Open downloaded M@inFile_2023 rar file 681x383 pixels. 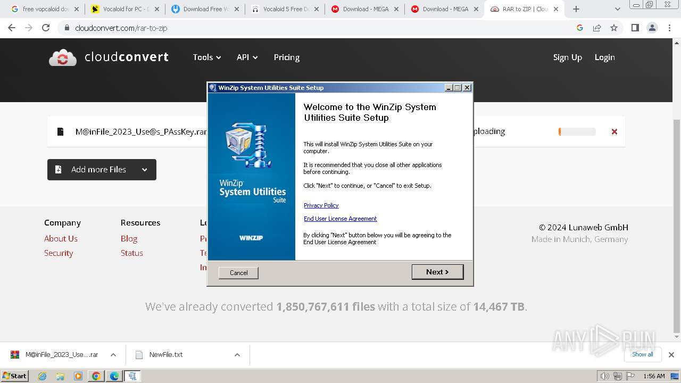[55, 355]
